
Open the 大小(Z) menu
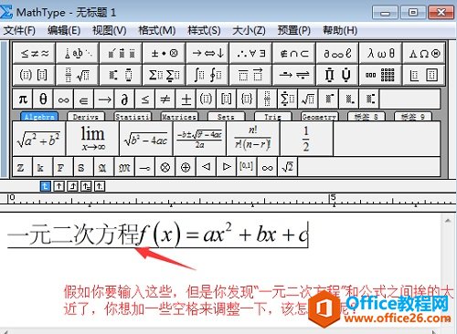click(x=249, y=30)
